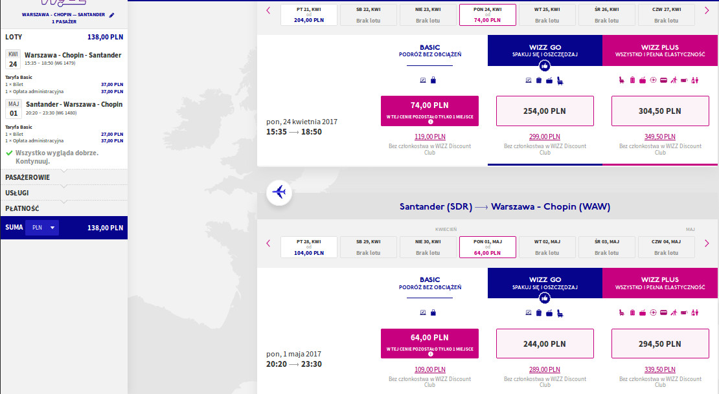Screen dimensions: 719x394
Task: Click green checkmark beside Wszystko wygląda dobrze
Action: point(9,153)
